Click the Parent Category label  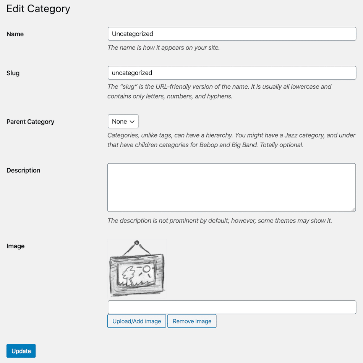(31, 122)
